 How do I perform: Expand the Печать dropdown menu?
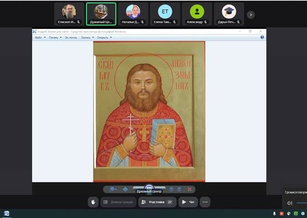click(54, 37)
